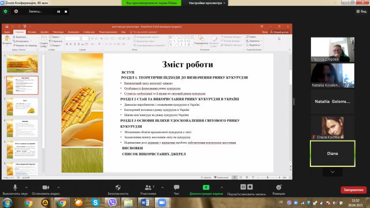Open Windows Start button
The image size is (370, 208).
[x=6, y=203]
